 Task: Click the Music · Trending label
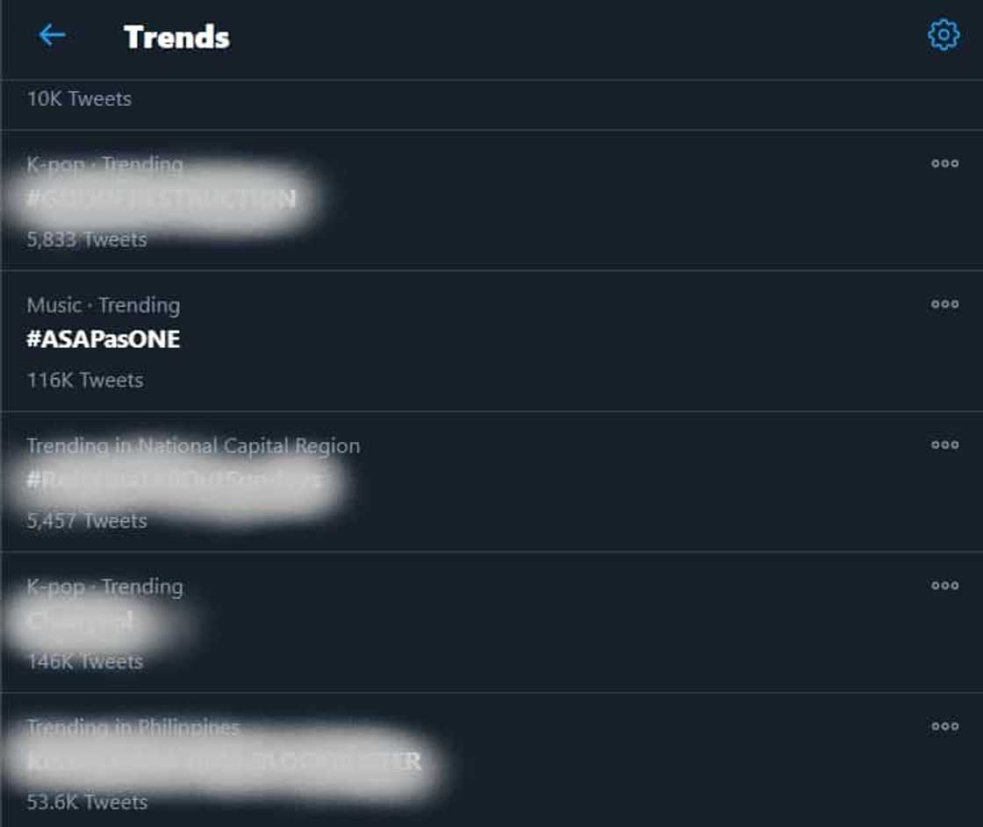click(104, 305)
